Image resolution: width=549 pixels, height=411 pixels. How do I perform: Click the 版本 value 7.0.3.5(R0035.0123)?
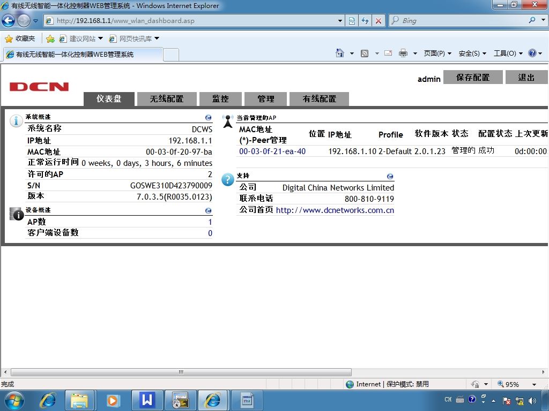[x=174, y=197]
